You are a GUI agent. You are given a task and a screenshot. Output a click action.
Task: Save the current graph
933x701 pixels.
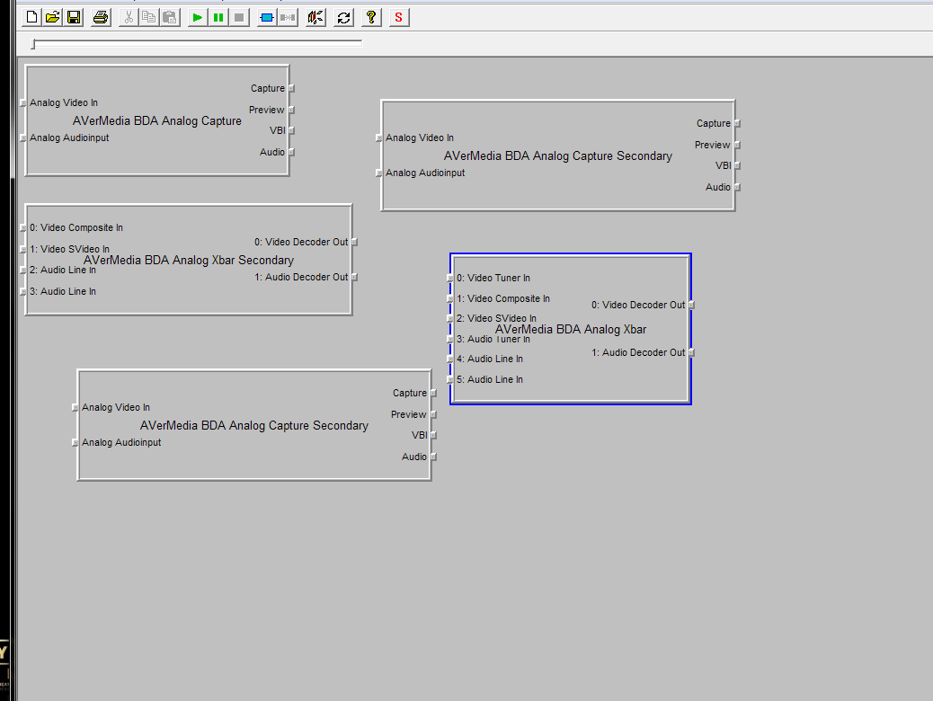[x=74, y=17]
